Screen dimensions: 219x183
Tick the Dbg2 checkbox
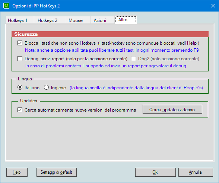pyautogui.click(x=133, y=59)
